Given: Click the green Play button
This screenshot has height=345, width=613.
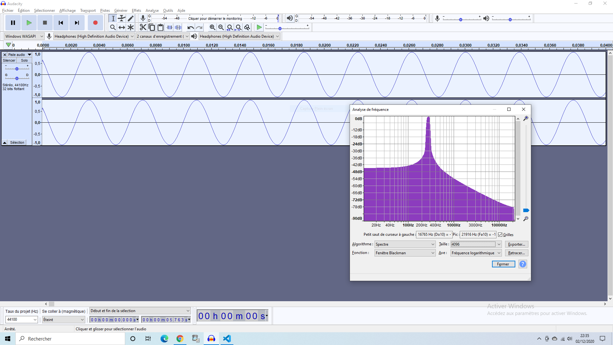Looking at the screenshot, I should 29,23.
